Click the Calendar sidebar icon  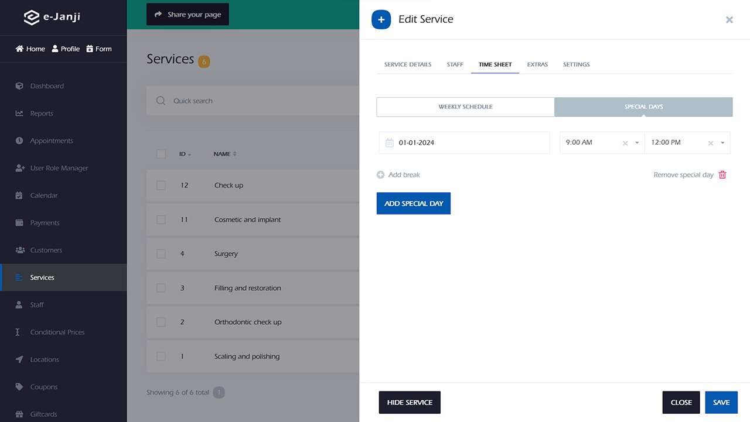point(19,195)
